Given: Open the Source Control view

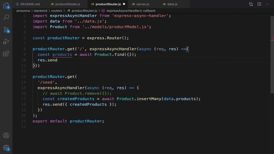Looking at the screenshot, I should [x=6, y=30].
